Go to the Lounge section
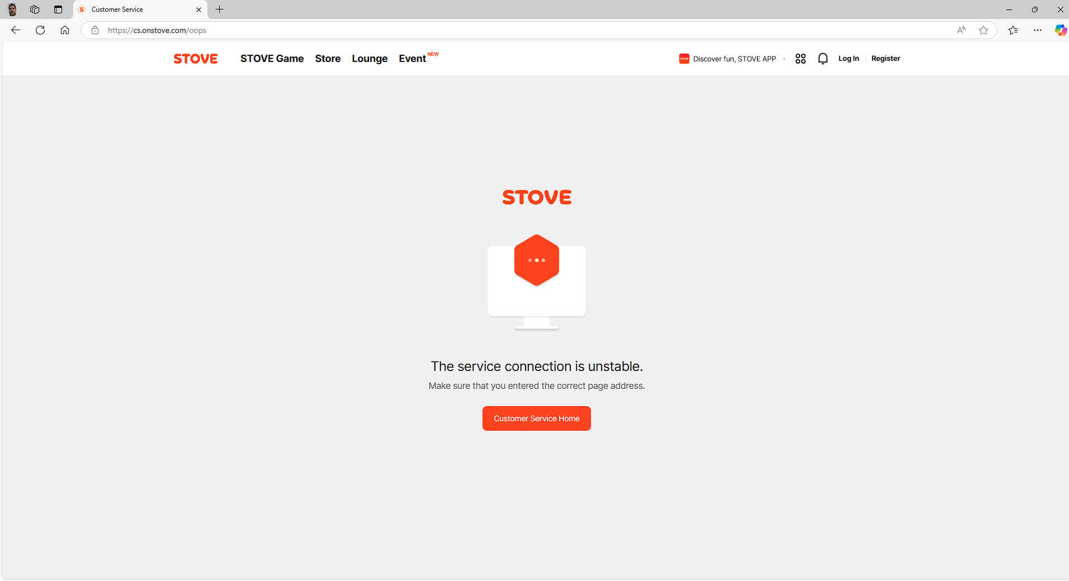This screenshot has width=1069, height=581. tap(370, 59)
